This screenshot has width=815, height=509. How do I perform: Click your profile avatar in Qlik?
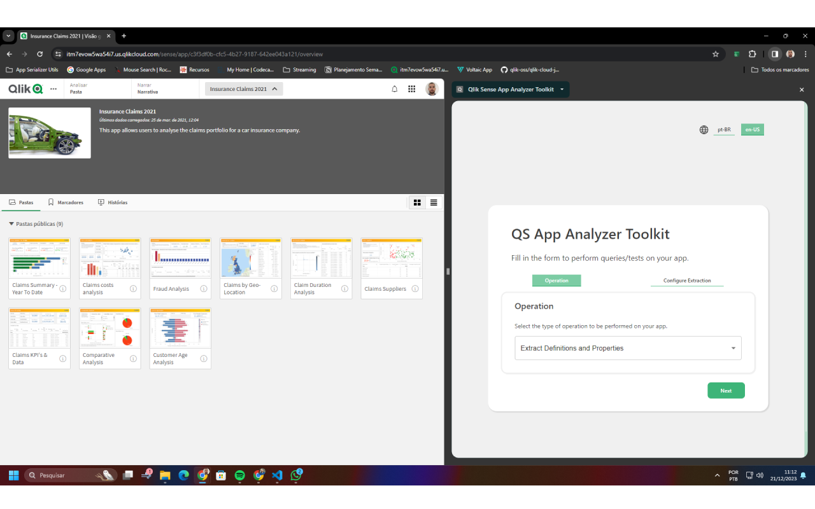[432, 89]
